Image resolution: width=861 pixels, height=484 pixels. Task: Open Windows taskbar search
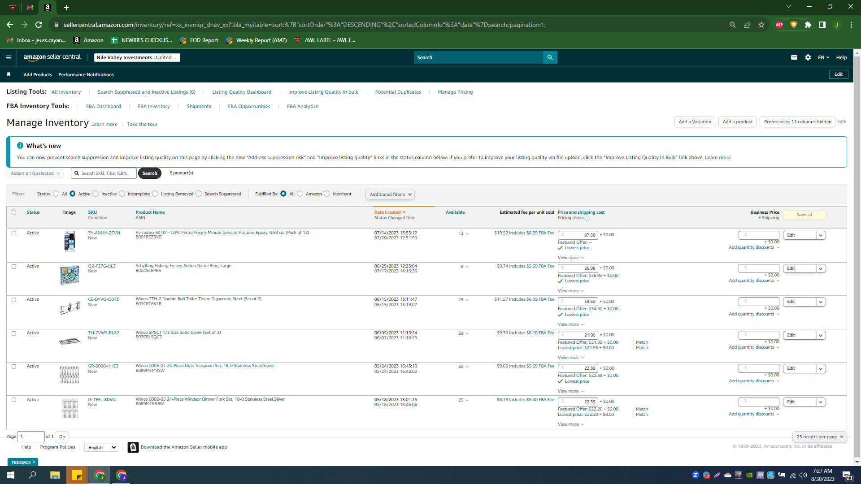tap(32, 475)
